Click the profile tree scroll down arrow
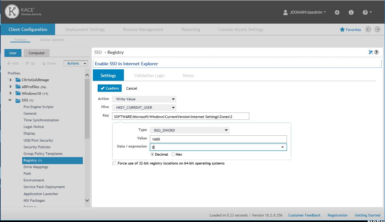The width and height of the screenshot is (385, 222). pyautogui.click(x=87, y=200)
